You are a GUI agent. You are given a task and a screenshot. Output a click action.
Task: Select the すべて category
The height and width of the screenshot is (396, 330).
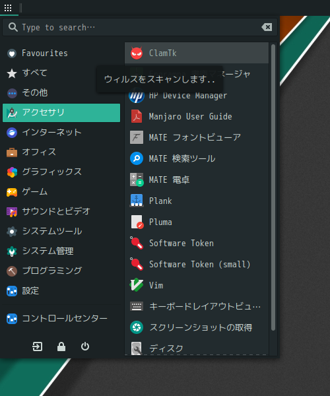[x=61, y=73]
